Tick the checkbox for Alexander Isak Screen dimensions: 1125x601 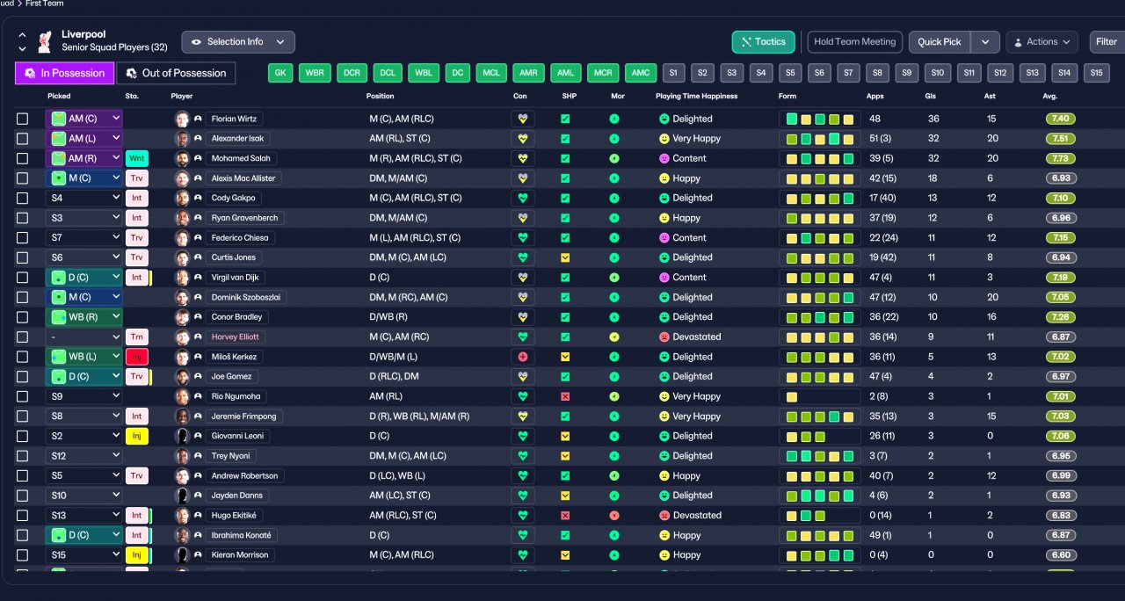point(23,139)
